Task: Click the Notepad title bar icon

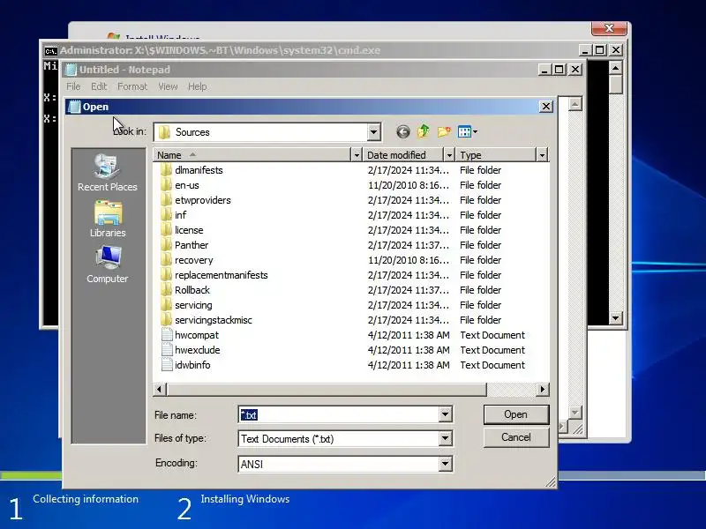Action: pyautogui.click(x=71, y=70)
